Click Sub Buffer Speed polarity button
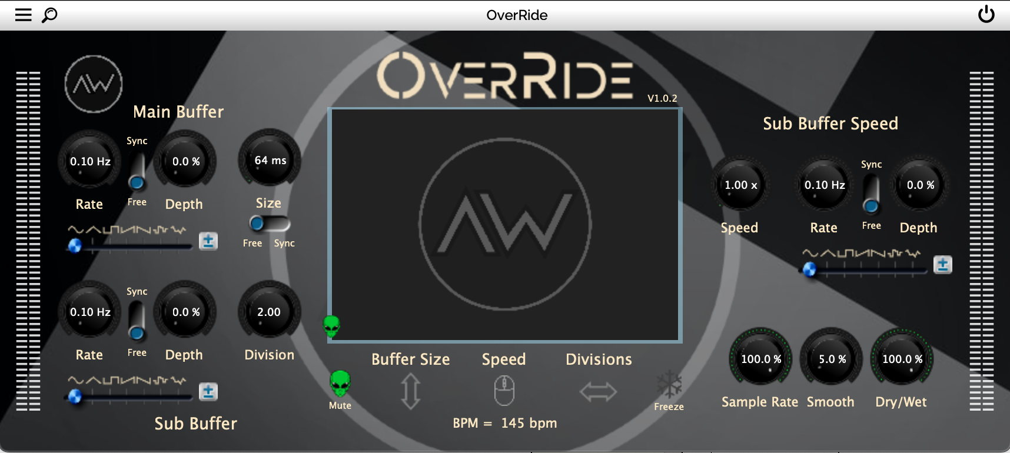 (942, 264)
